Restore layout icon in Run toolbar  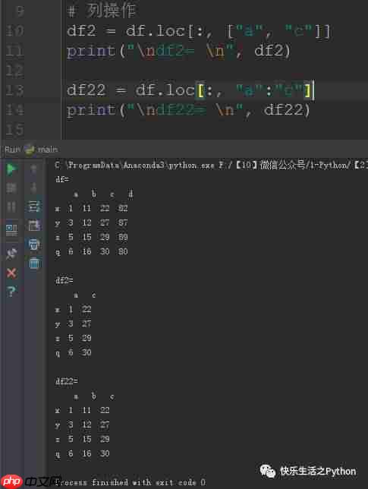[x=11, y=230]
